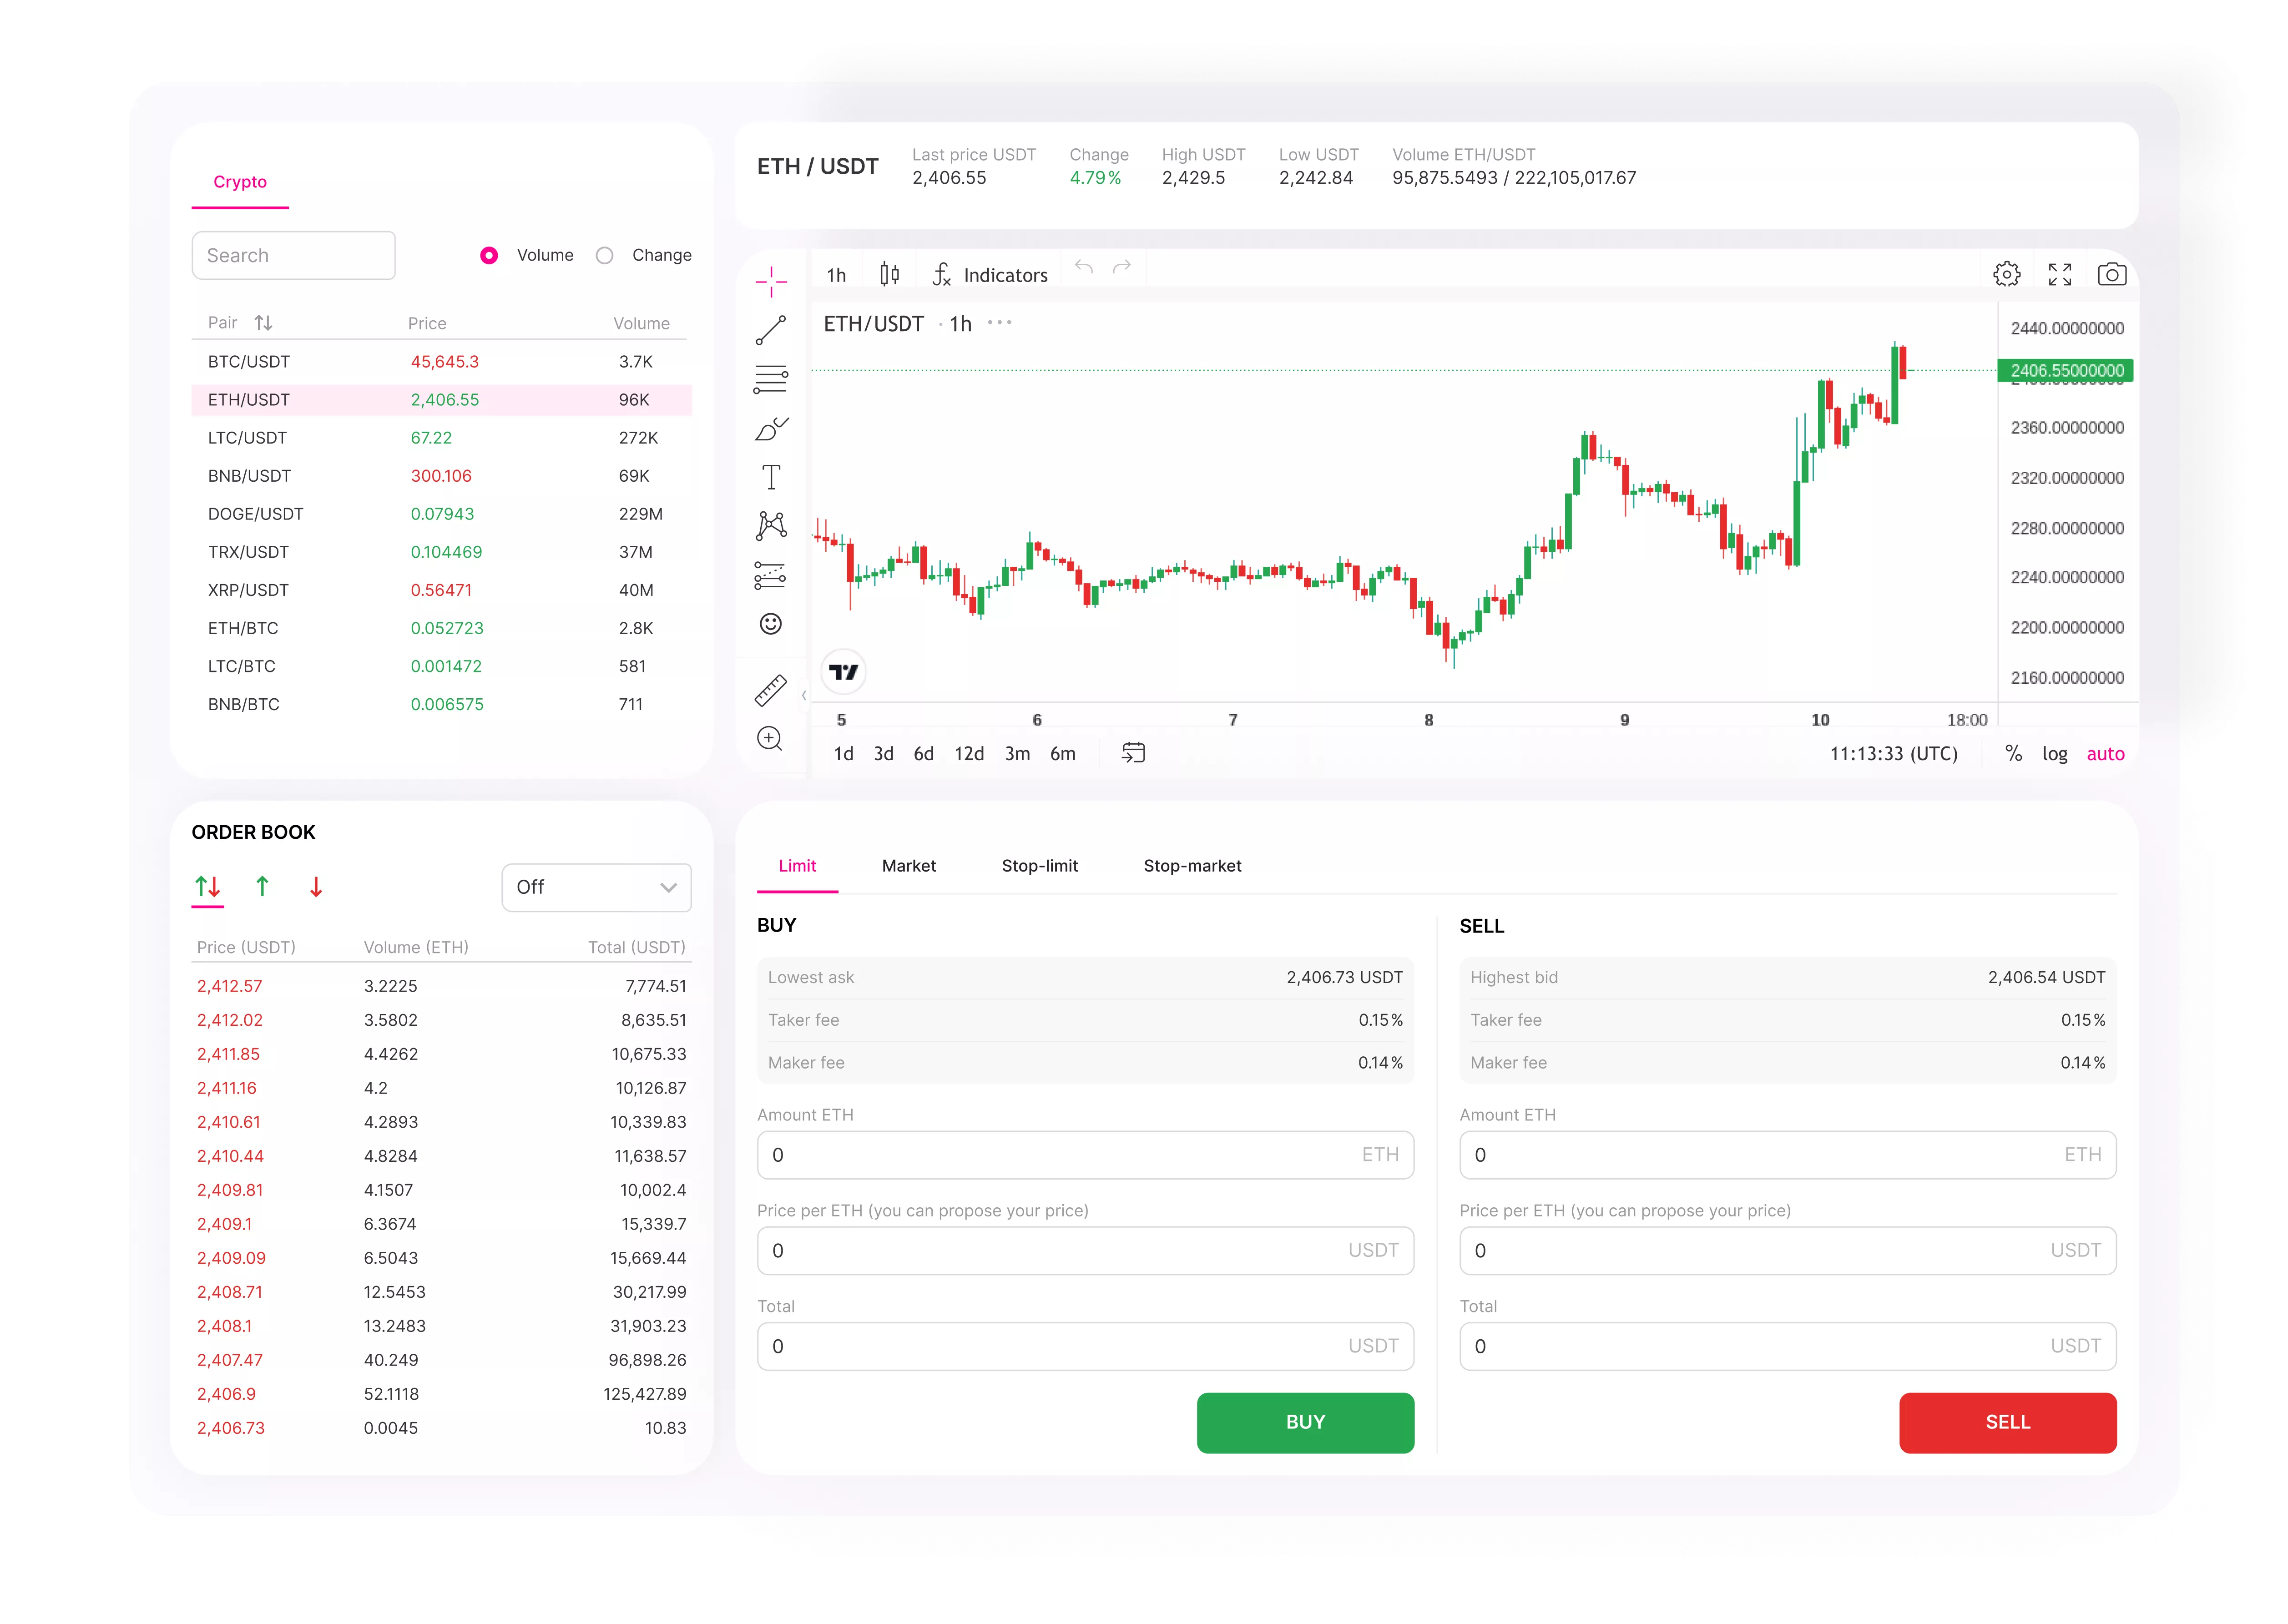Toggle the Order Book grouping Off dropdown
Image resolution: width=2288 pixels, height=1624 pixels.
coord(594,886)
